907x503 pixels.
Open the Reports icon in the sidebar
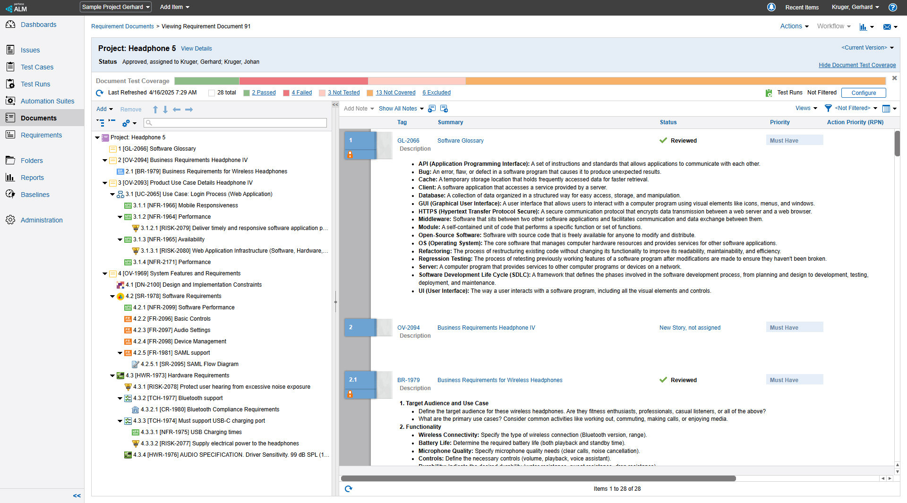tap(10, 177)
